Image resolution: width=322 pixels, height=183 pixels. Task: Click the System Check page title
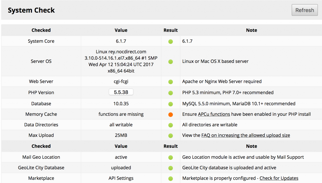tap(31, 10)
